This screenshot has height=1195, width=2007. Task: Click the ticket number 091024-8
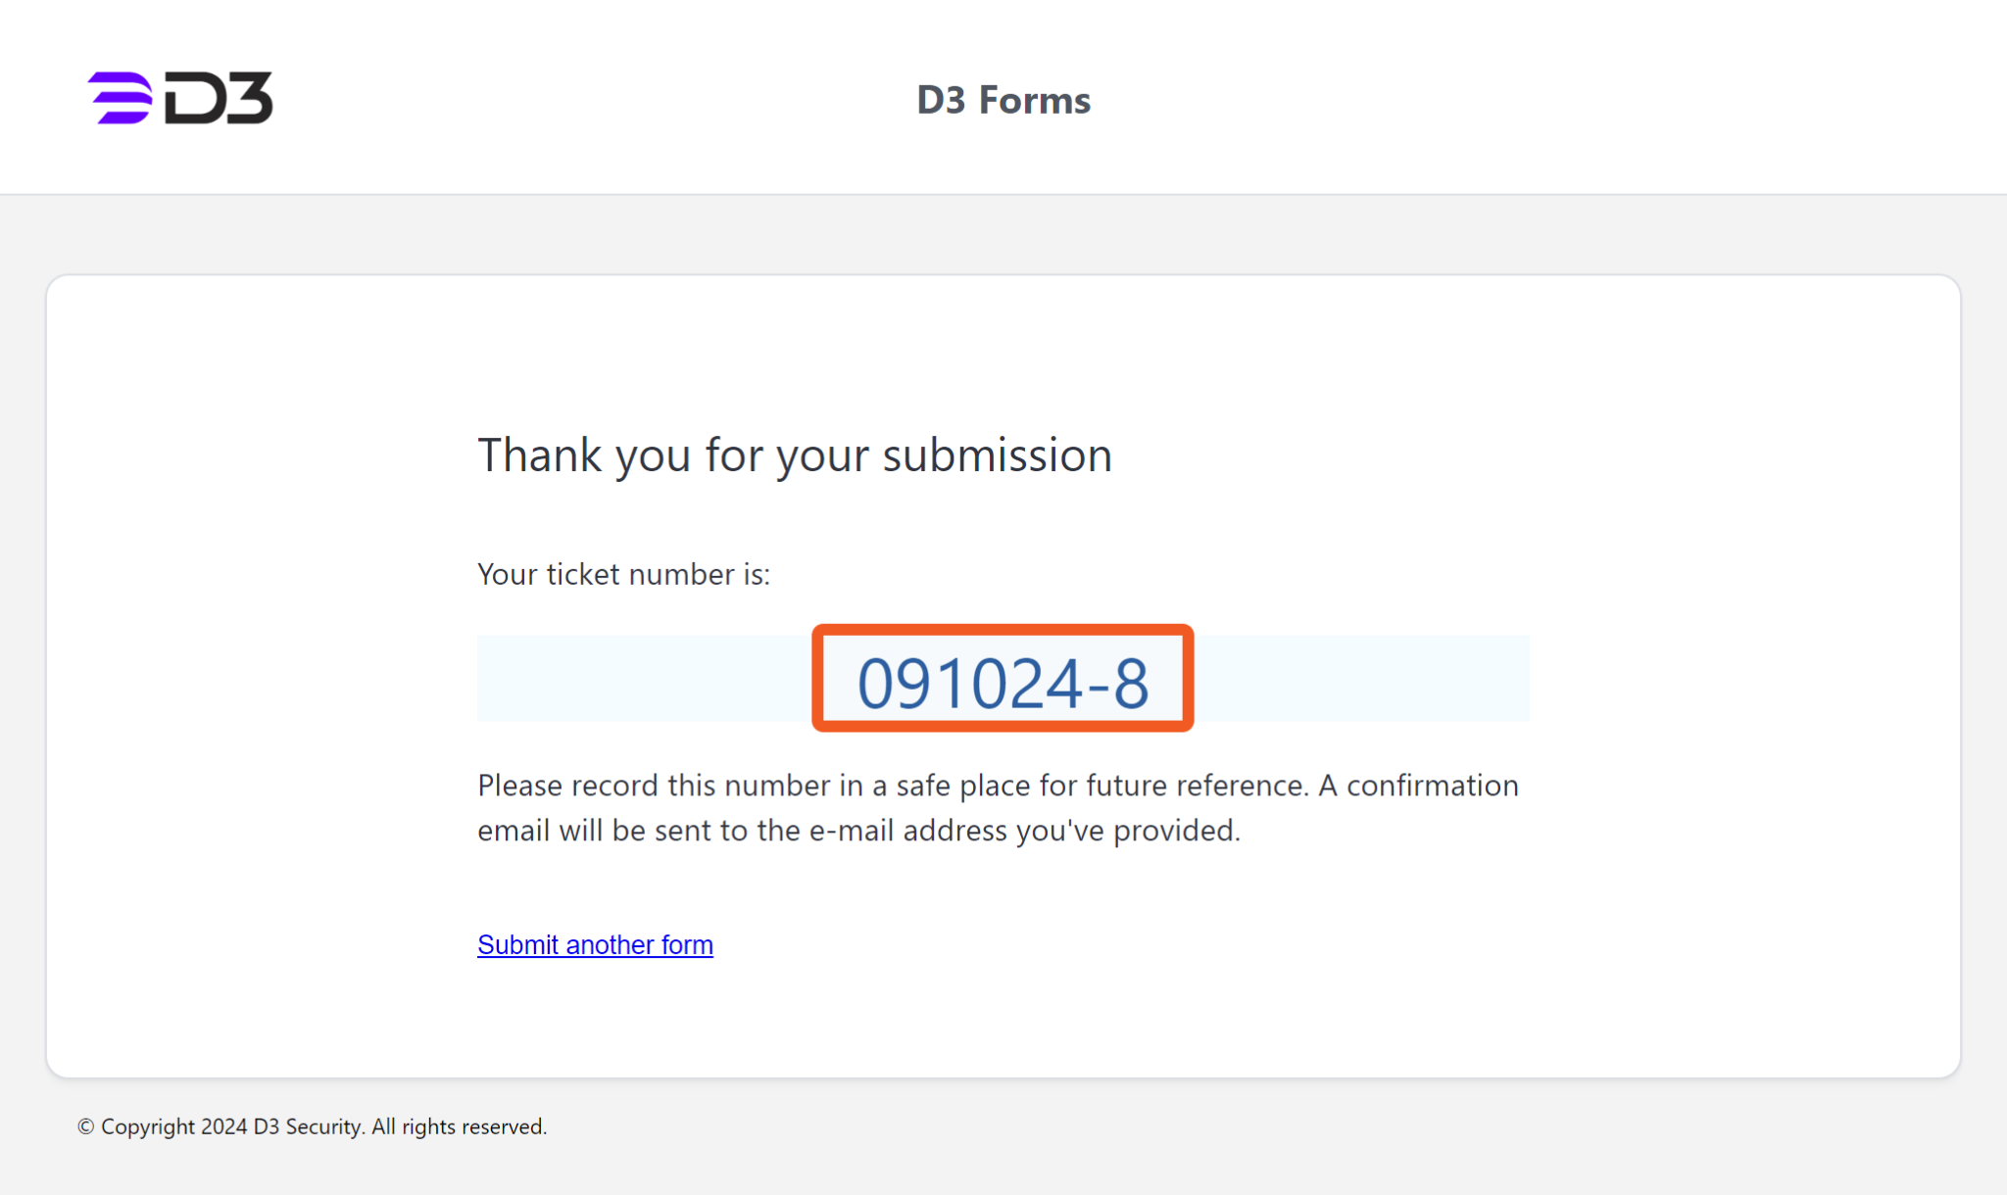(1003, 683)
